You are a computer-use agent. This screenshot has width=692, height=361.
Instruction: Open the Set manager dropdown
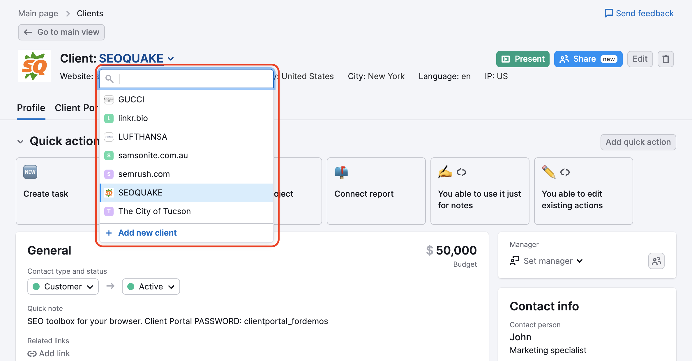(546, 261)
